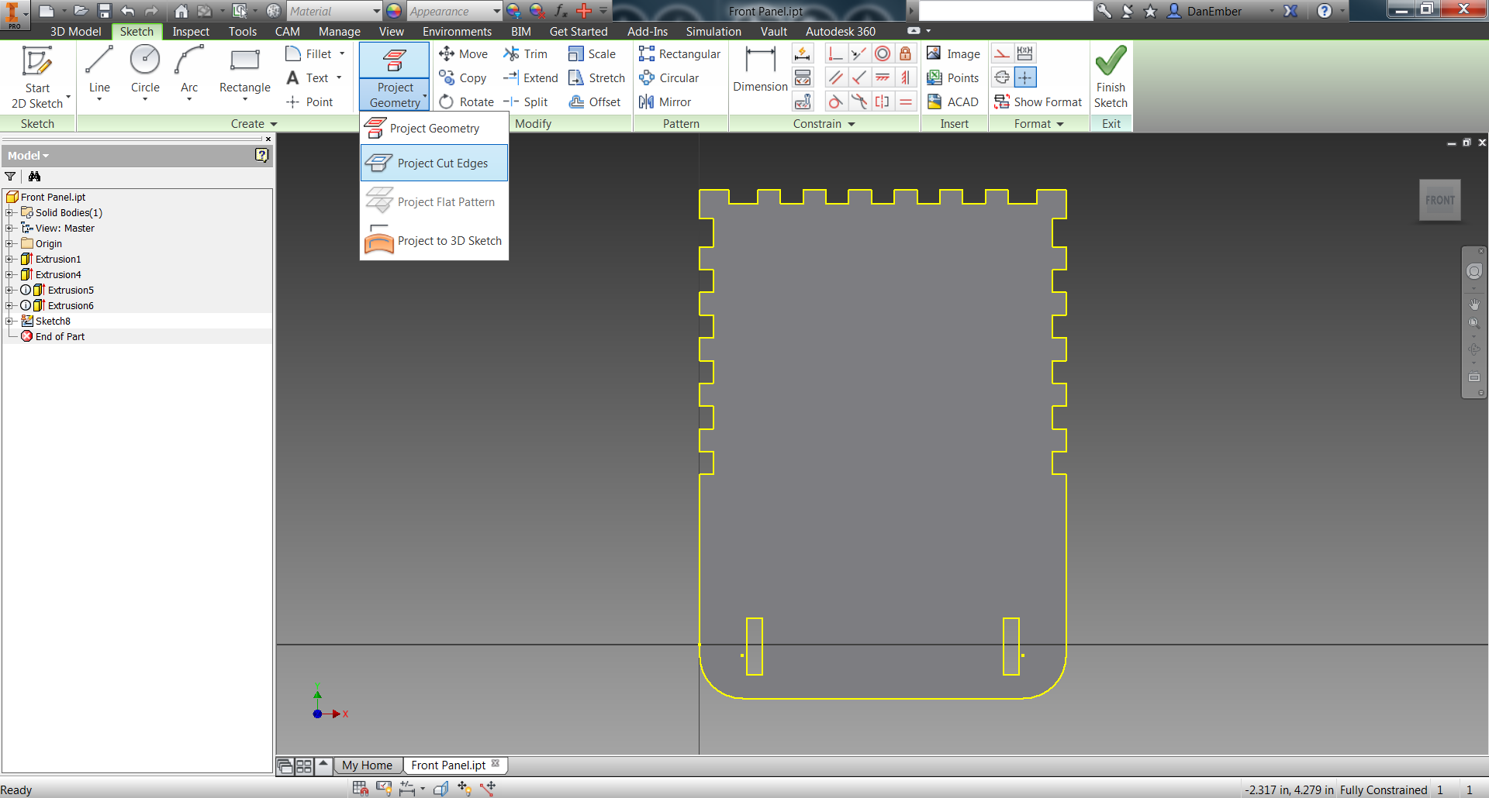The height and width of the screenshot is (798, 1489).
Task: Click the appearance color wheel swatch
Action: point(394,11)
